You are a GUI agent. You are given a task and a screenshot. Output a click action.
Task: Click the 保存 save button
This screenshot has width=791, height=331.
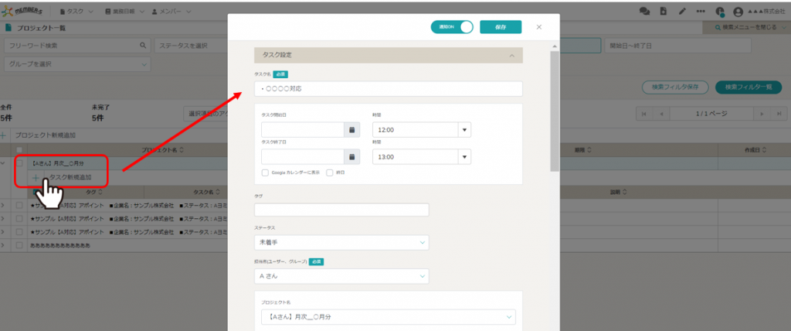point(500,27)
